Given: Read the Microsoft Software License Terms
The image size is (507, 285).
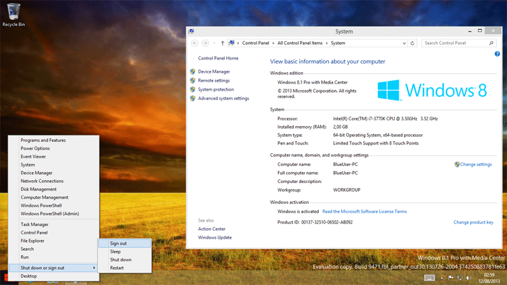Looking at the screenshot, I should (364, 212).
